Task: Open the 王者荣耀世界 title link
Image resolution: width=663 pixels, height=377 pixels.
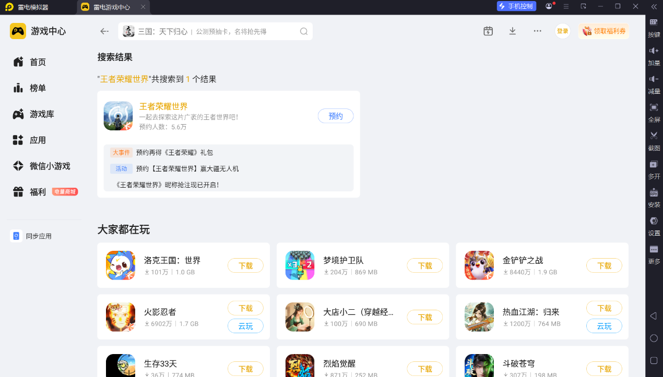Action: pyautogui.click(x=163, y=107)
